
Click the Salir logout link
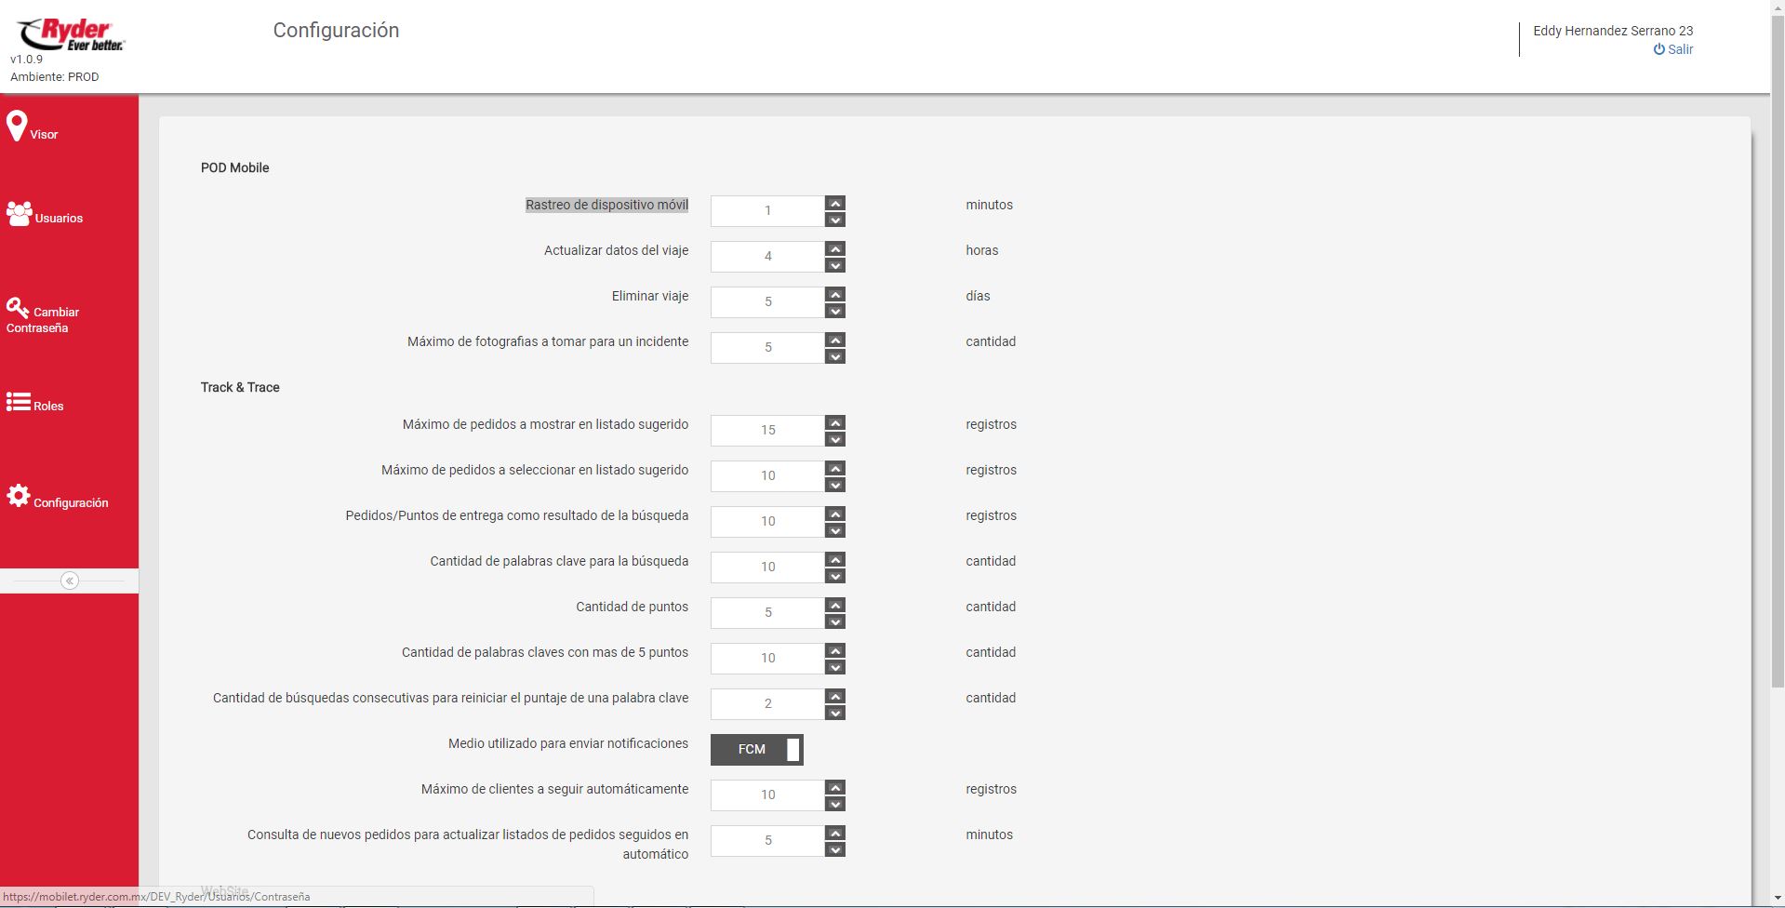(1680, 49)
